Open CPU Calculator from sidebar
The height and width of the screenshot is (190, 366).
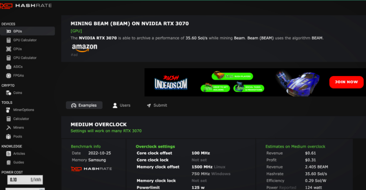pyautogui.click(x=25, y=58)
